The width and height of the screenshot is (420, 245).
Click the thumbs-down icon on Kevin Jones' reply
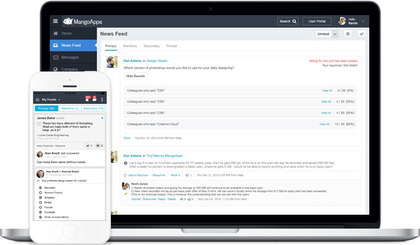(x=189, y=199)
